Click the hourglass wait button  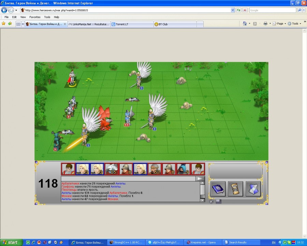click(235, 189)
